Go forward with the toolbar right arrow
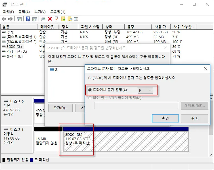Image resolution: width=214 pixels, height=170 pixels. [x=11, y=19]
